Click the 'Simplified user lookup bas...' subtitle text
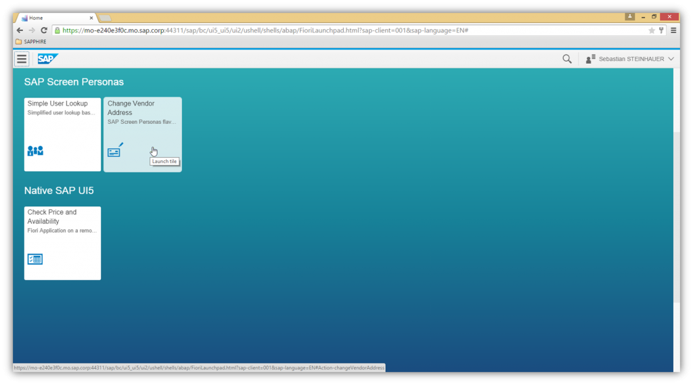Viewport: 693px width, 385px height. click(61, 113)
